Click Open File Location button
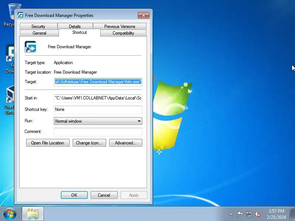 tap(48, 143)
